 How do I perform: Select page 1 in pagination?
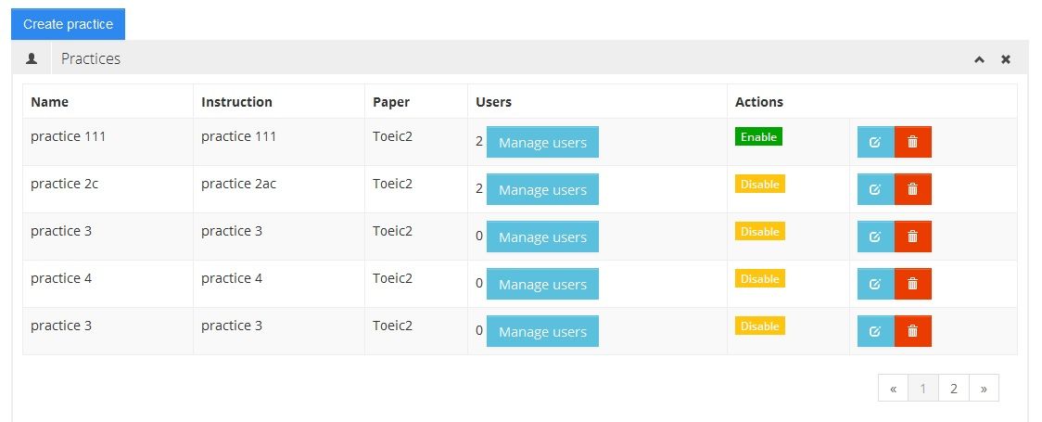coord(923,389)
